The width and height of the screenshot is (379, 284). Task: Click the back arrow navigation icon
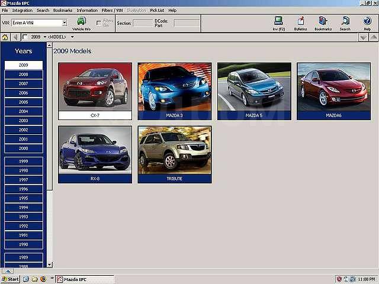[15, 37]
